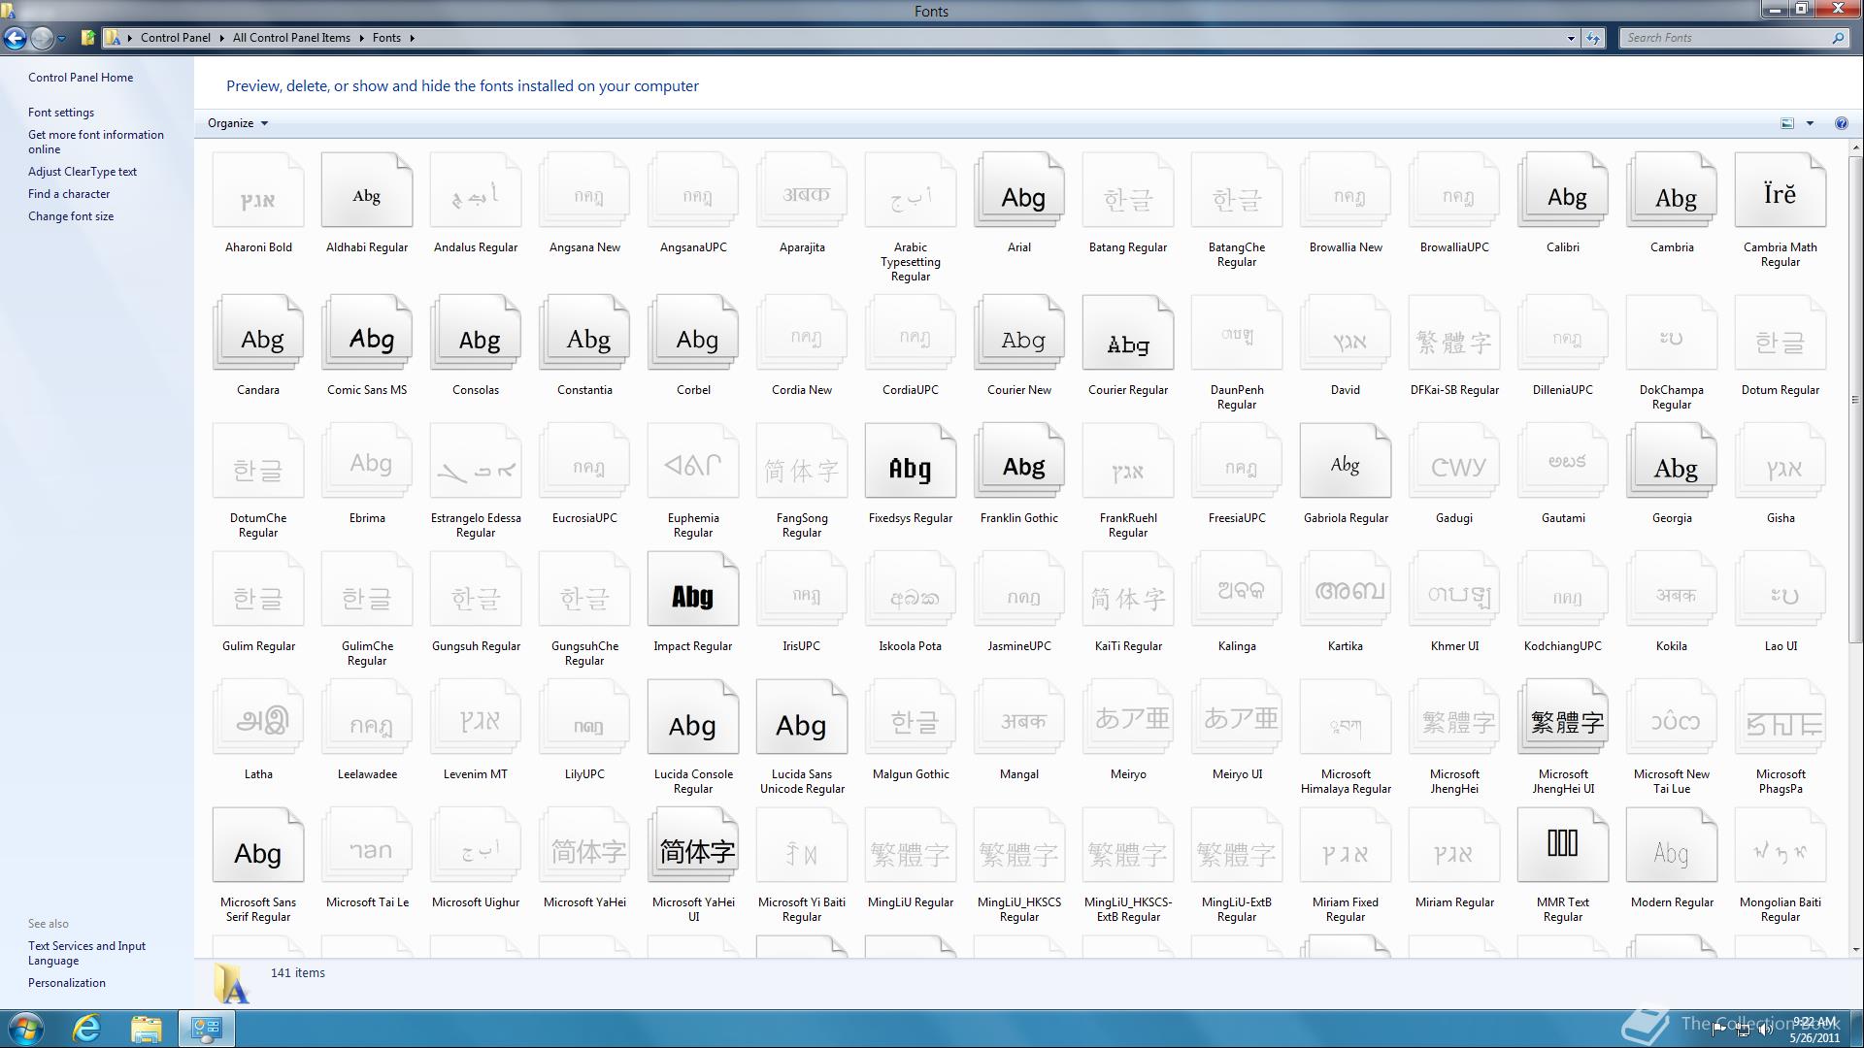Select the Georgia font icon
This screenshot has height=1048, width=1864.
(x=1672, y=462)
